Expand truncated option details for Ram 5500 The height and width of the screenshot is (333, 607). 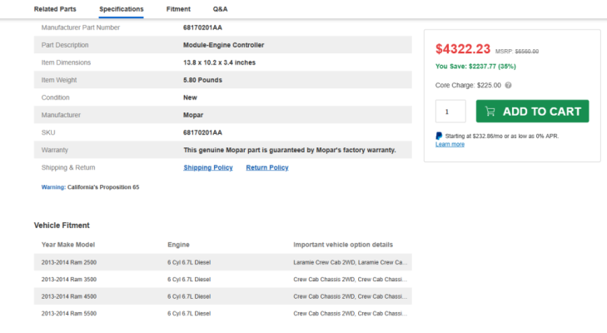(350, 313)
